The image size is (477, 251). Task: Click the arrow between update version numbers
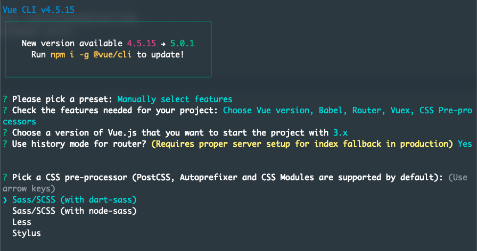163,44
